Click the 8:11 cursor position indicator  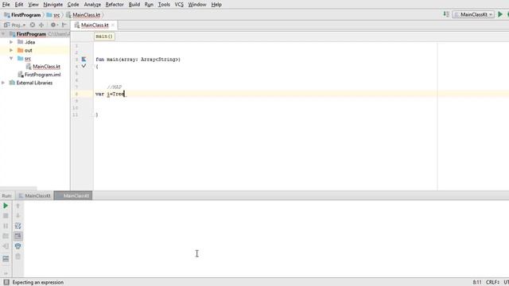point(477,283)
